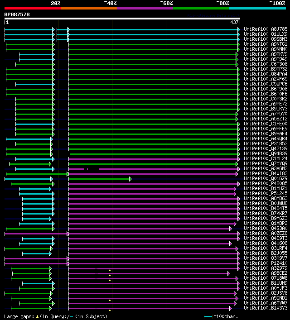The height and width of the screenshot is (320, 290).
Task: Select UniRef100_A4RQK4 entry
Action: click(x=266, y=139)
